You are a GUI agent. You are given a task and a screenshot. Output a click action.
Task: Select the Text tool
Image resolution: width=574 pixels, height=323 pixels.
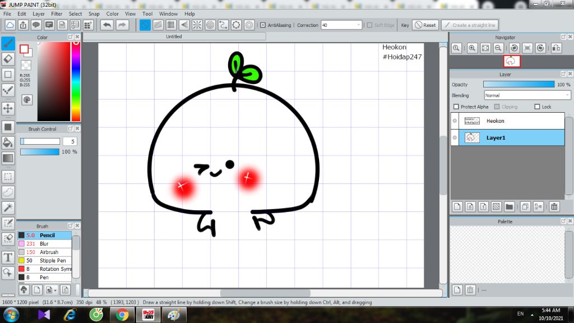pos(8,257)
